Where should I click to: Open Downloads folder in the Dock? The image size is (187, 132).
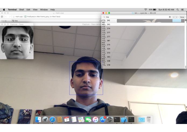point(142,120)
